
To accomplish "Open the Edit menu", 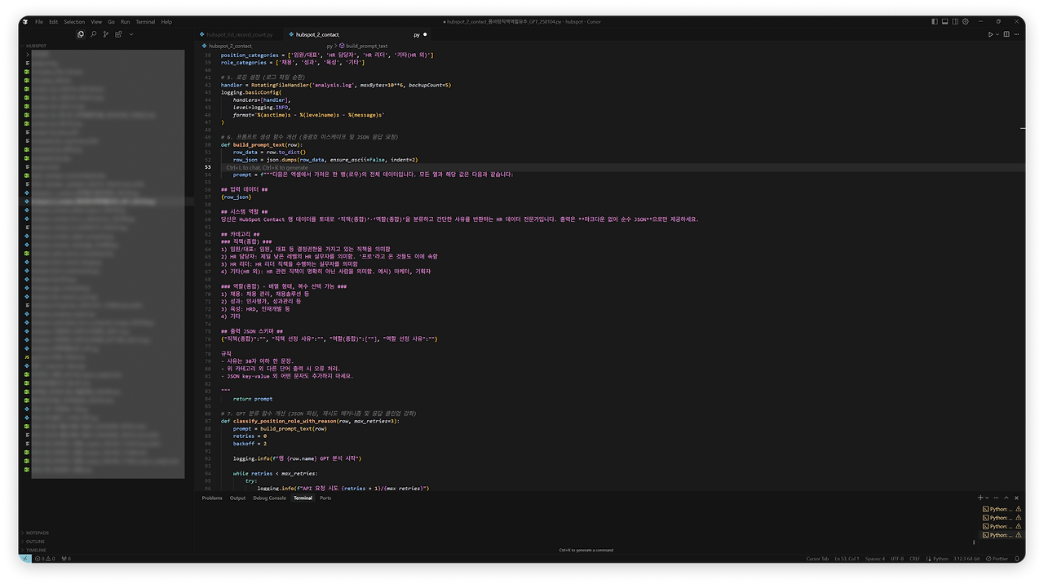I will 53,21.
